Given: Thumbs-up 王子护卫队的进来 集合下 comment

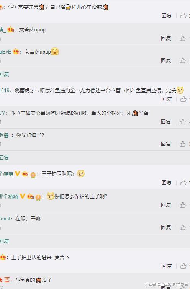Looking at the screenshot, I should tap(183, 266).
